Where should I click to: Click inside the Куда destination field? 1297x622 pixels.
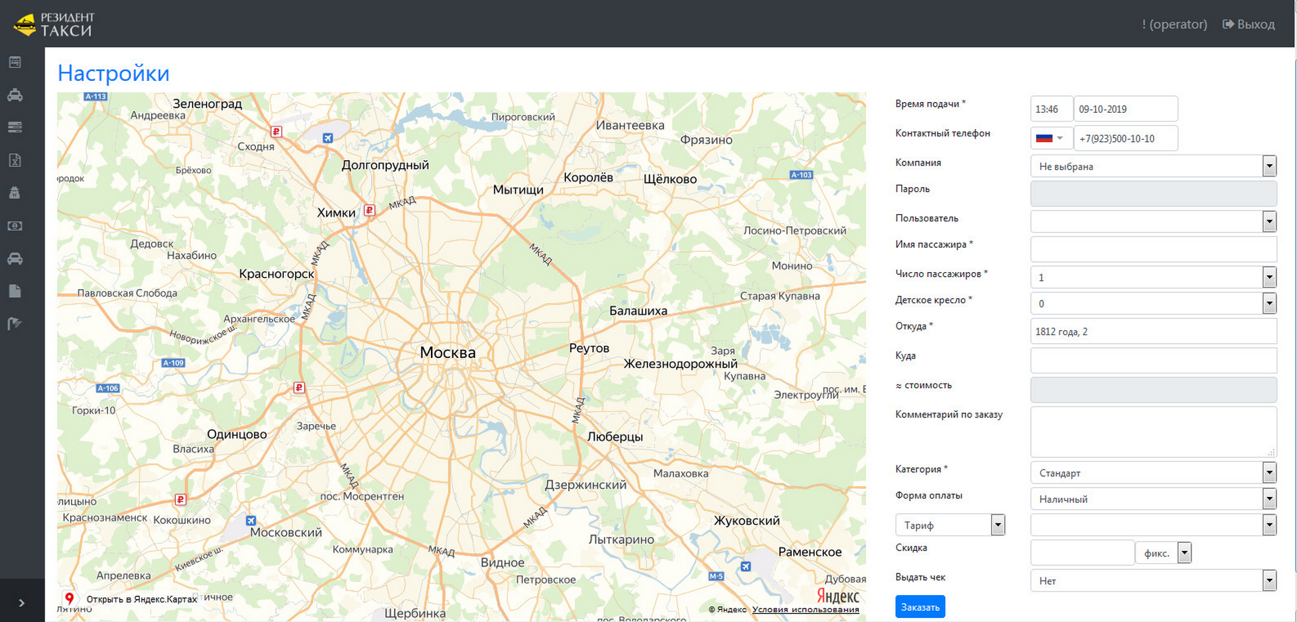click(1152, 361)
